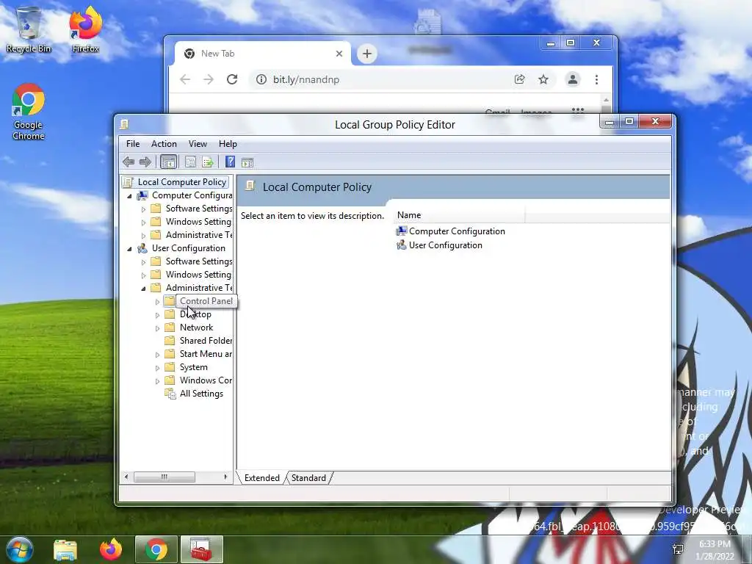Click the tree pane horizontal scrollbar thumb
Screen dimensions: 752x564
164,477
